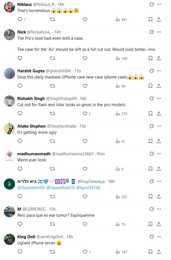Image resolution: width=171 pixels, height=260 pixels.
Task: Like Harshit Gupta's tweet
Action: tap(85, 86)
